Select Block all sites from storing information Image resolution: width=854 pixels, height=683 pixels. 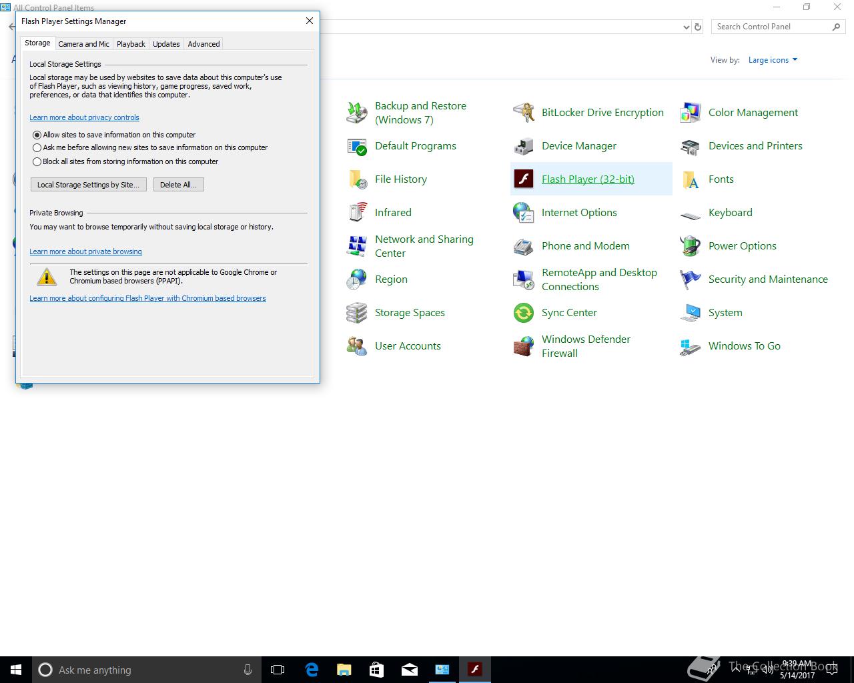pyautogui.click(x=37, y=161)
